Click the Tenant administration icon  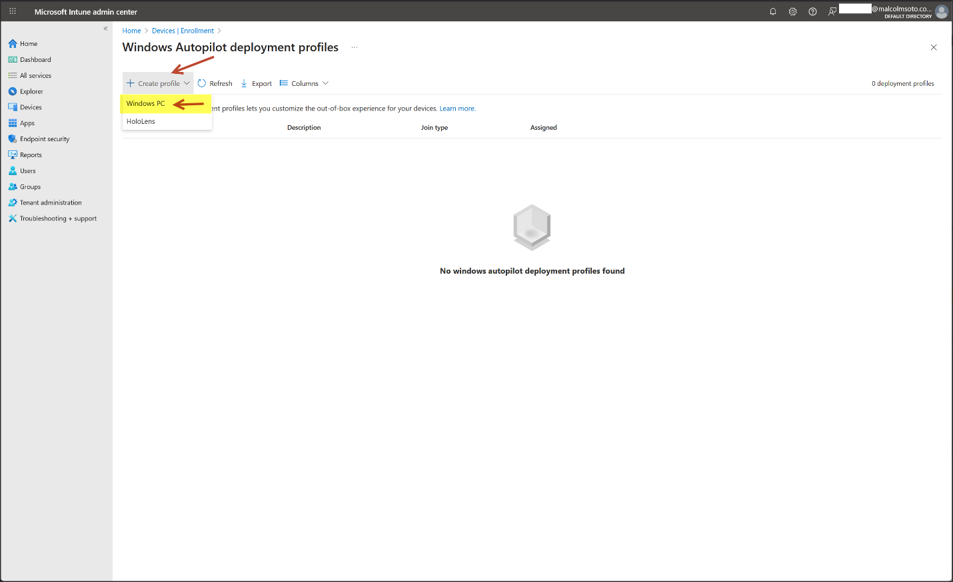(13, 202)
